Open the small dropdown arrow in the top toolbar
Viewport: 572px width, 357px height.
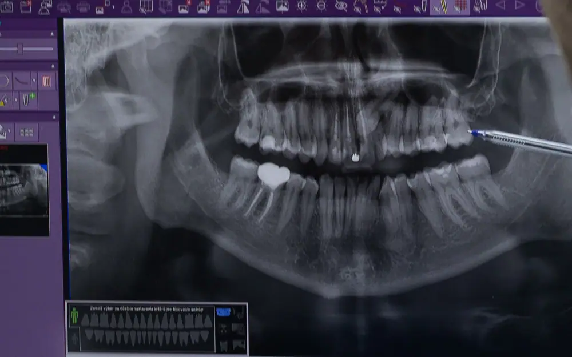coord(113,7)
